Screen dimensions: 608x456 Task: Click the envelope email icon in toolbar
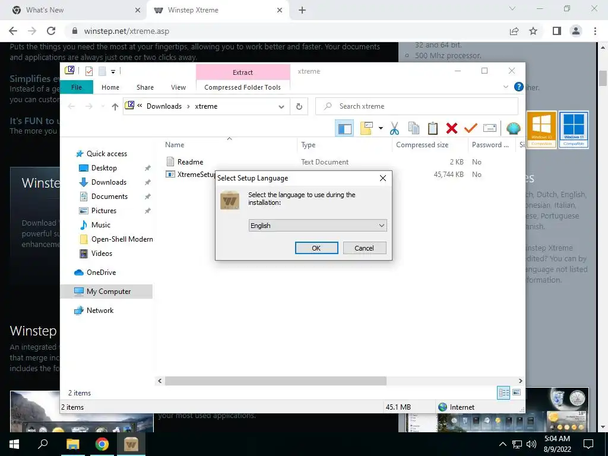490,128
